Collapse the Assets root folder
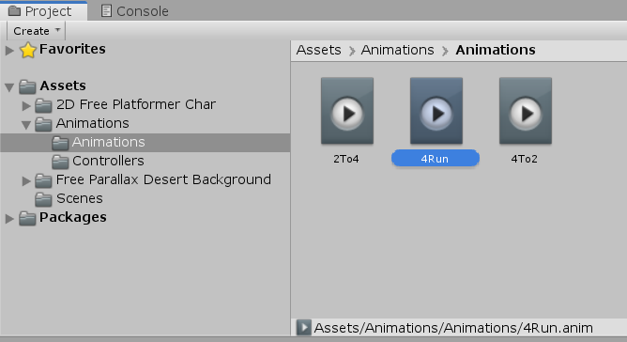The width and height of the screenshot is (627, 342). click(x=9, y=86)
